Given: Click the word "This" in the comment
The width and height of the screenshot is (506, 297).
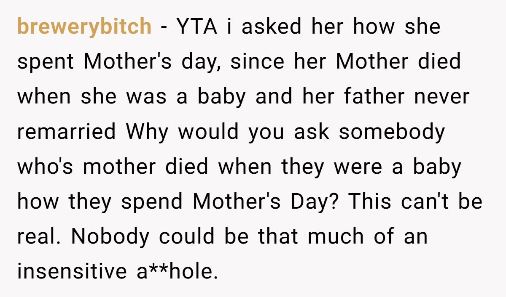Looking at the screenshot, I should [x=369, y=202].
